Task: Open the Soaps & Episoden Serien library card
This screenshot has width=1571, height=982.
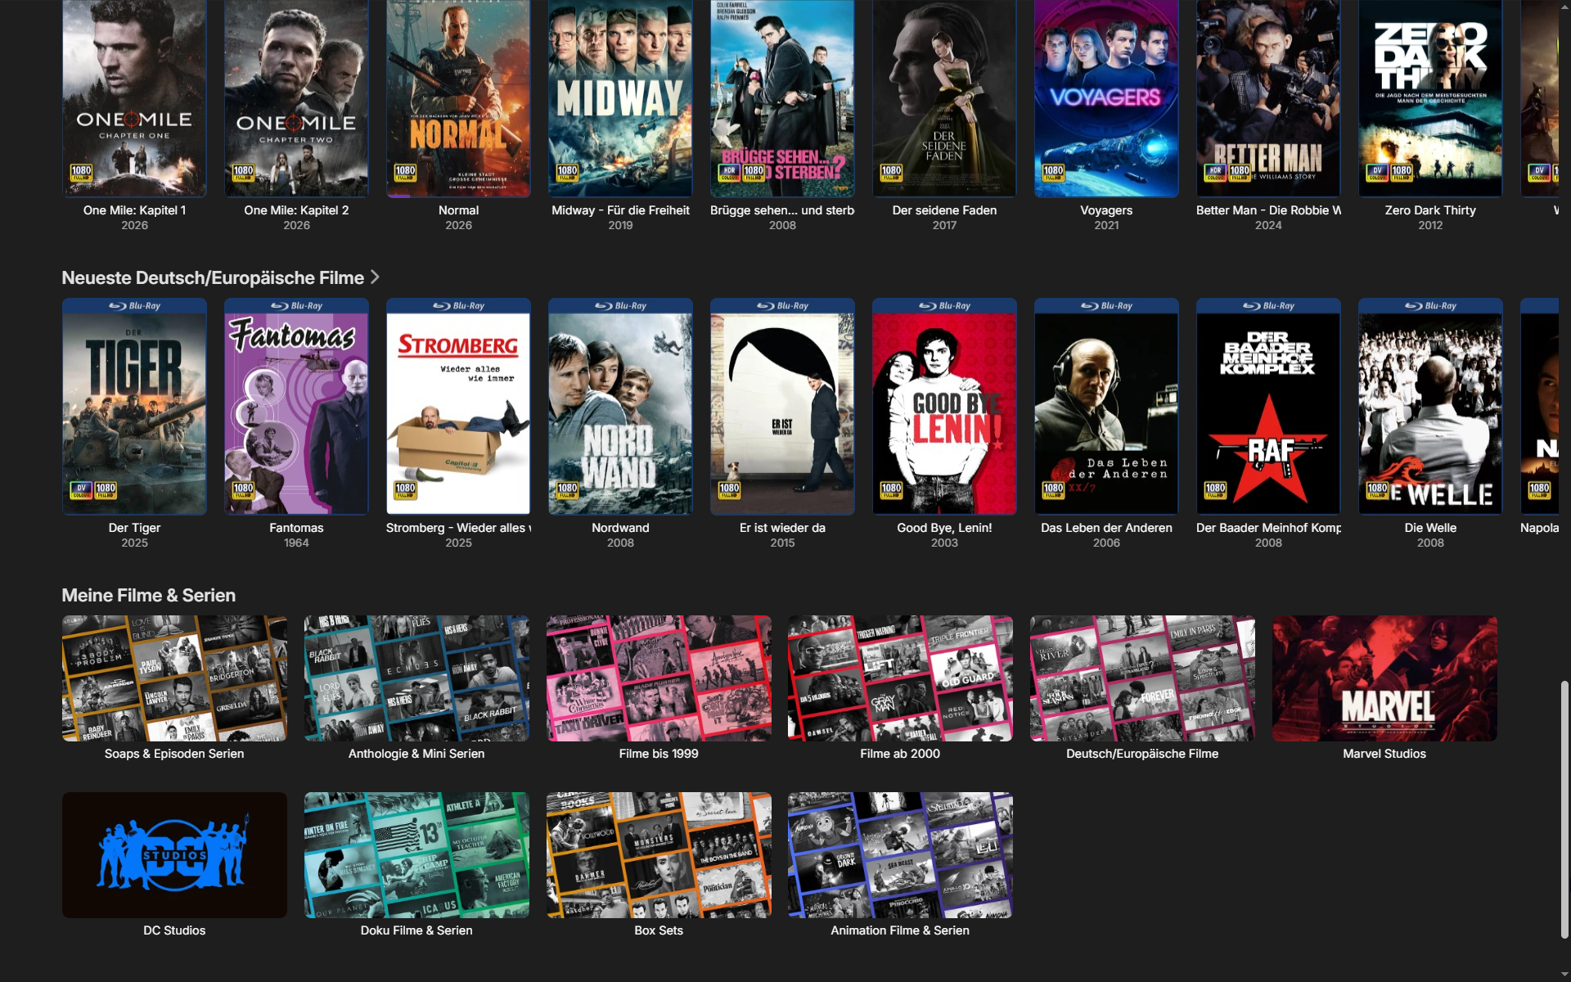Action: click(174, 678)
